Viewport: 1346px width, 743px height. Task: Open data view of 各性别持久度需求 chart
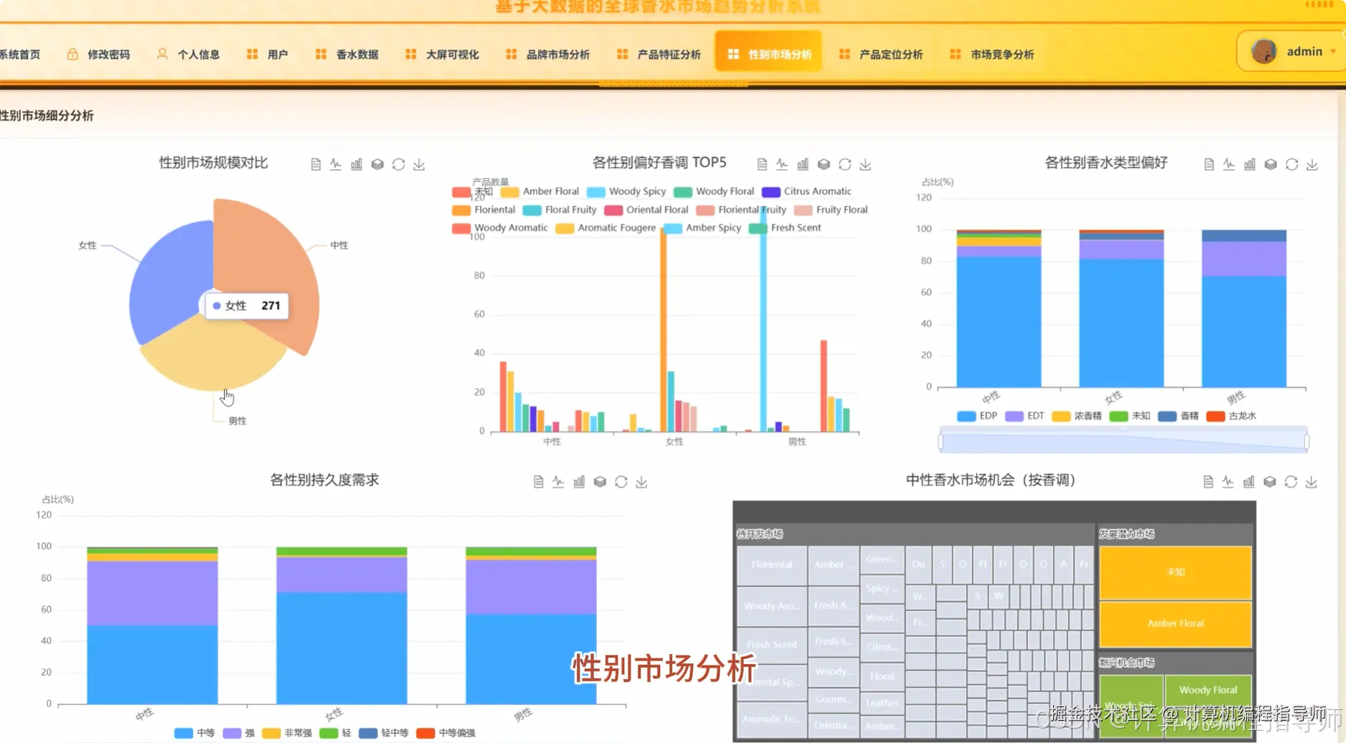pyautogui.click(x=538, y=481)
